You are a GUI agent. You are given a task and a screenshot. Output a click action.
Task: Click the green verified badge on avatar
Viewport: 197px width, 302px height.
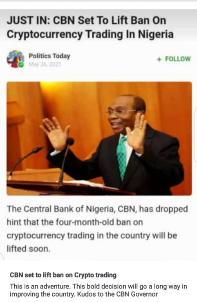(x=21, y=65)
